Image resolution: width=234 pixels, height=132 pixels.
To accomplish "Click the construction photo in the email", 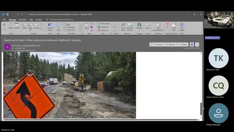I will click(69, 85).
